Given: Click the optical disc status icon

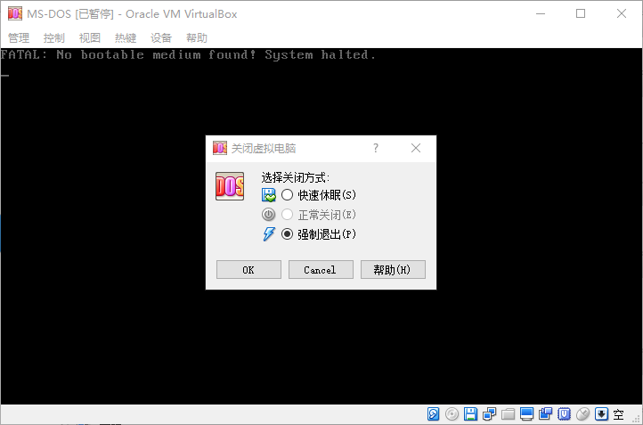Looking at the screenshot, I should [452, 414].
